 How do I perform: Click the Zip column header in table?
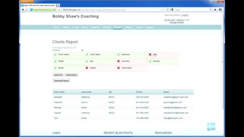(110, 92)
